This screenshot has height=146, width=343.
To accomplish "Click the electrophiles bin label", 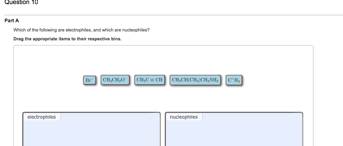I will click(x=42, y=117).
